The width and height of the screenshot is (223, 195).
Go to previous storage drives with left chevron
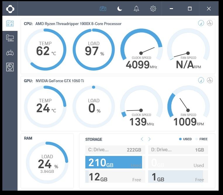coord(142,139)
